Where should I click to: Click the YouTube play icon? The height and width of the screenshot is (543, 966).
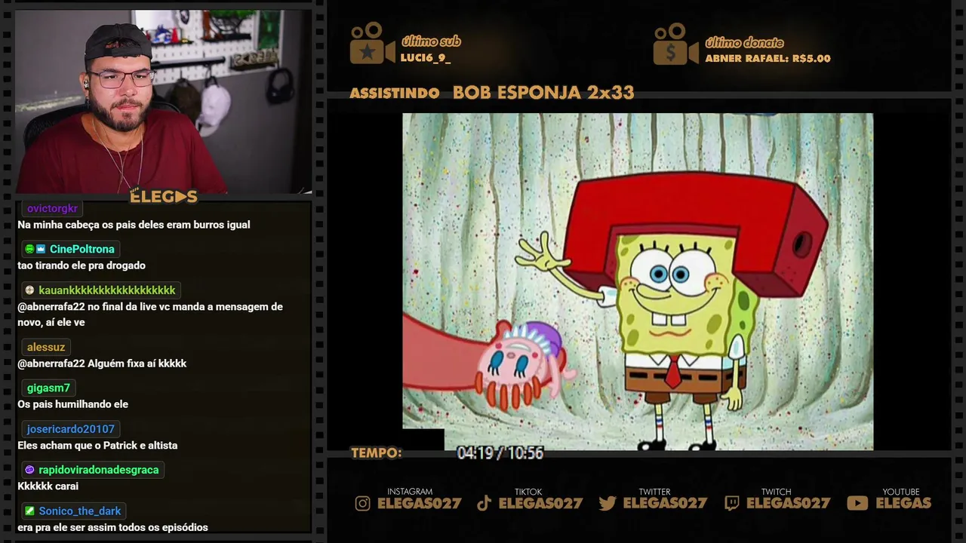857,503
